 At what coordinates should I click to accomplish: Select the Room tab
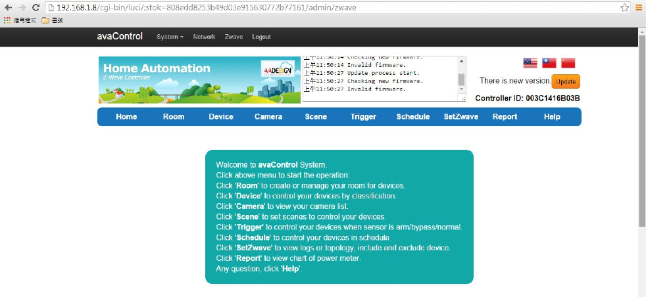click(174, 117)
